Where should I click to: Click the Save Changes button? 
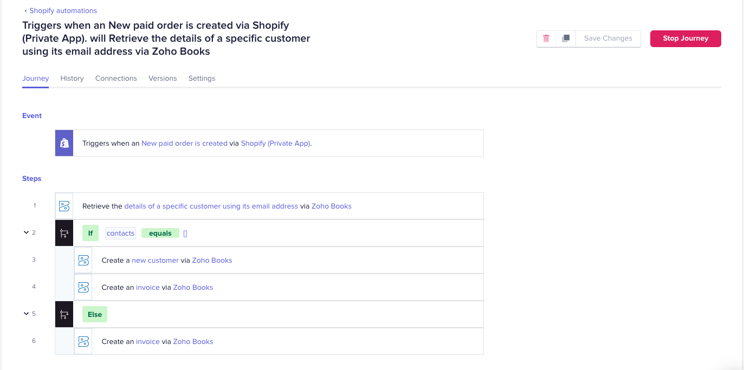[608, 38]
